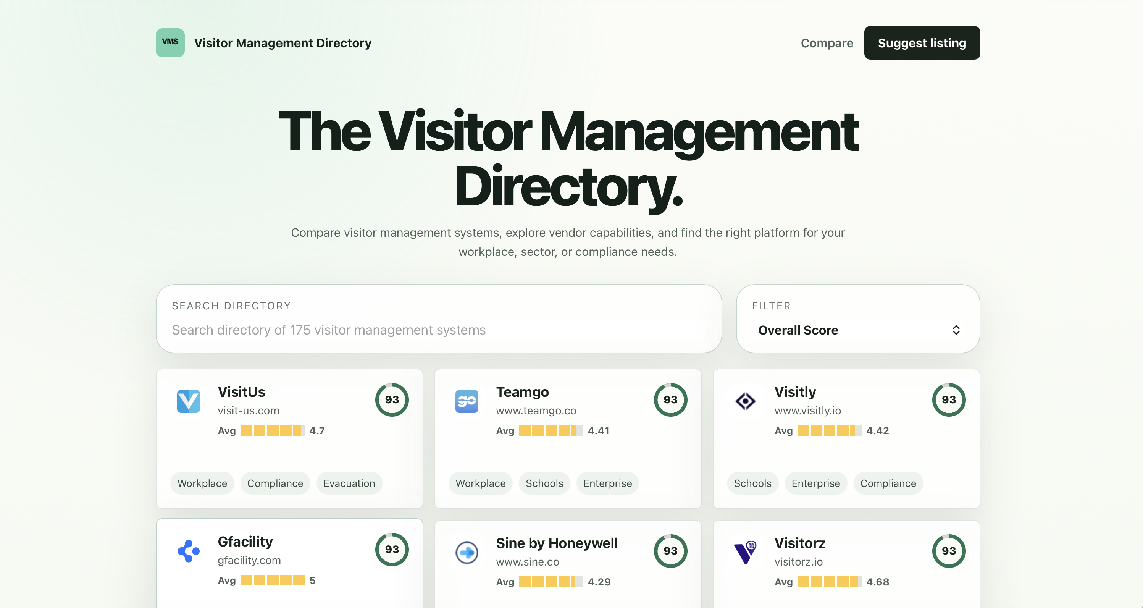Select Visitly Enterprise tag
1143x608 pixels.
[x=815, y=483]
